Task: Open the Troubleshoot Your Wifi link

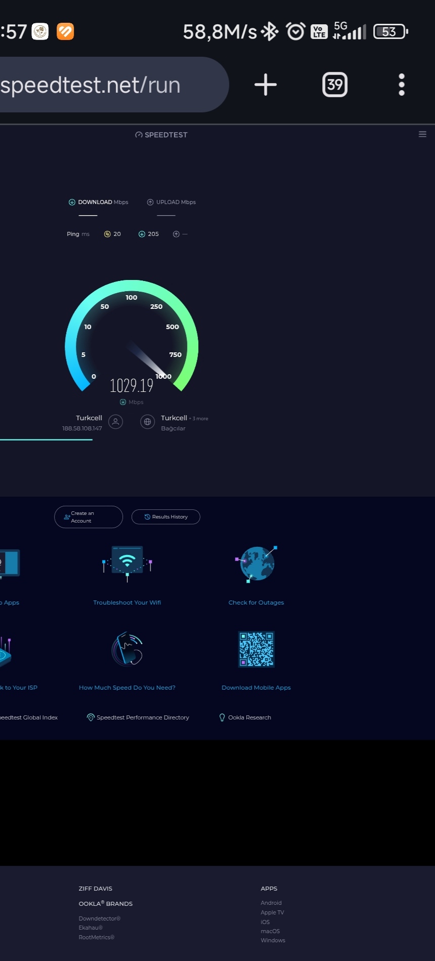Action: pyautogui.click(x=127, y=603)
